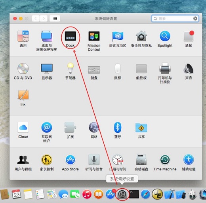The image size is (206, 203).
Task: Open Energy Saver (节能器) pane
Action: click(71, 71)
